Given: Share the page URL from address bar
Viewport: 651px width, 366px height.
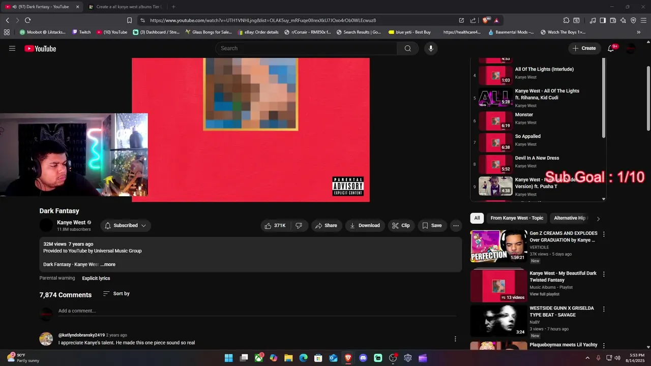Looking at the screenshot, I should click(473, 20).
